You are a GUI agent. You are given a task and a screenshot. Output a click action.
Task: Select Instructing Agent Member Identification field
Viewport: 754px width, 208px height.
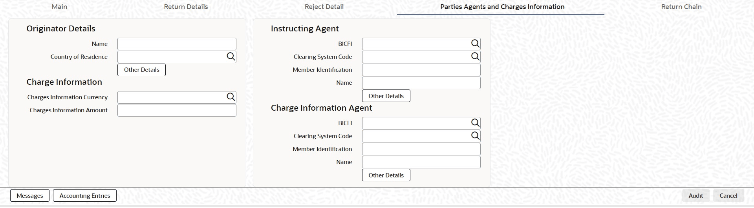click(x=421, y=70)
